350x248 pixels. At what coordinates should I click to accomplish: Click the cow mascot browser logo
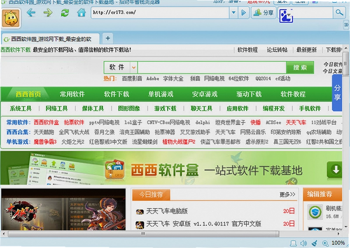tap(11, 18)
